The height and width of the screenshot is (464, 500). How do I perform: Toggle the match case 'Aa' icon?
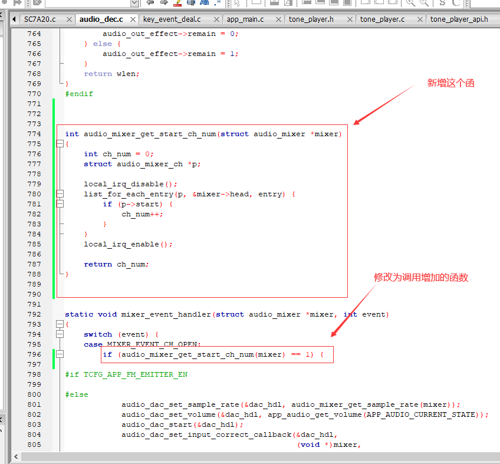point(205,2)
